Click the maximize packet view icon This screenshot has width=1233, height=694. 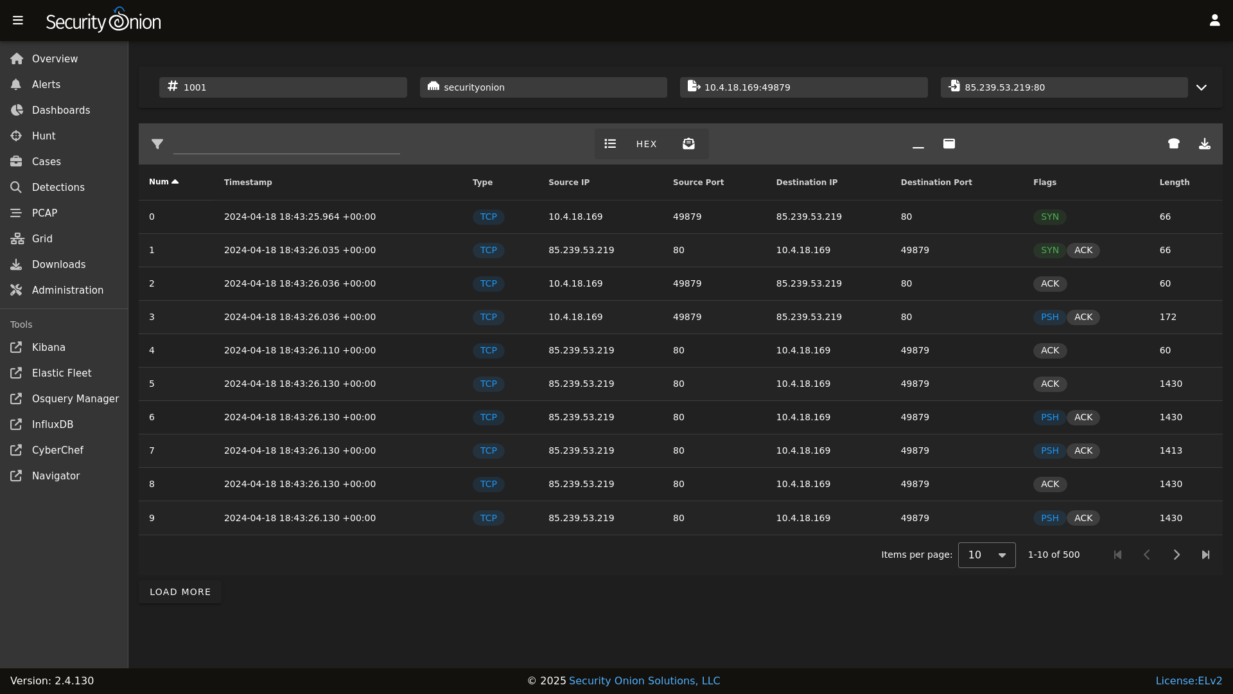(x=949, y=144)
